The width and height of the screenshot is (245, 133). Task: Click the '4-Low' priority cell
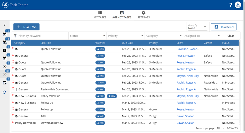(x=153, y=110)
